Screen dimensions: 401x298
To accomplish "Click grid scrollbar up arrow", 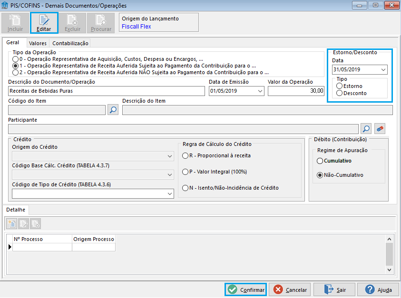I will tap(389, 239).
